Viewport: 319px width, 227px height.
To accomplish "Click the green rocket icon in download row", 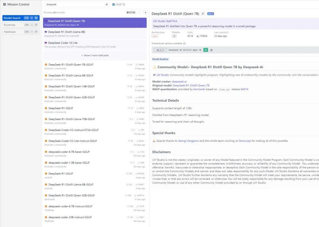I will 206,50.
